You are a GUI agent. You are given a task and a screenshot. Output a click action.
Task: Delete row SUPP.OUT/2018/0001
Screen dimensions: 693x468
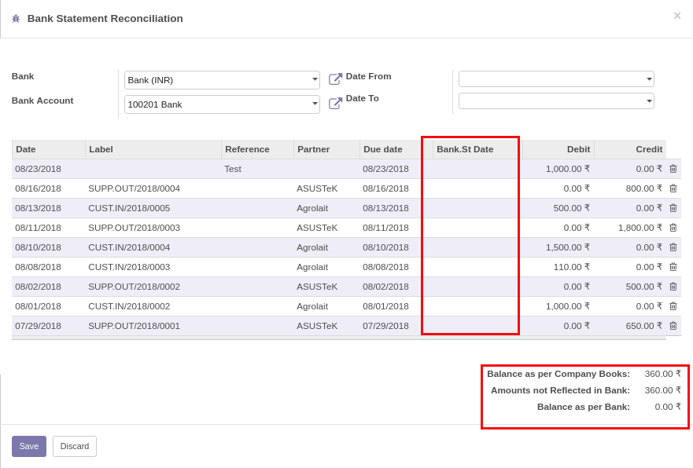pyautogui.click(x=673, y=326)
